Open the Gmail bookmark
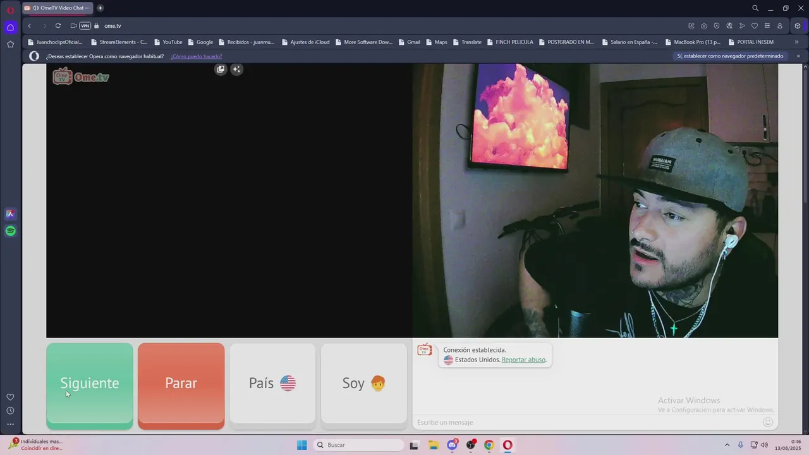Viewport: 809px width, 455px height. point(409,42)
